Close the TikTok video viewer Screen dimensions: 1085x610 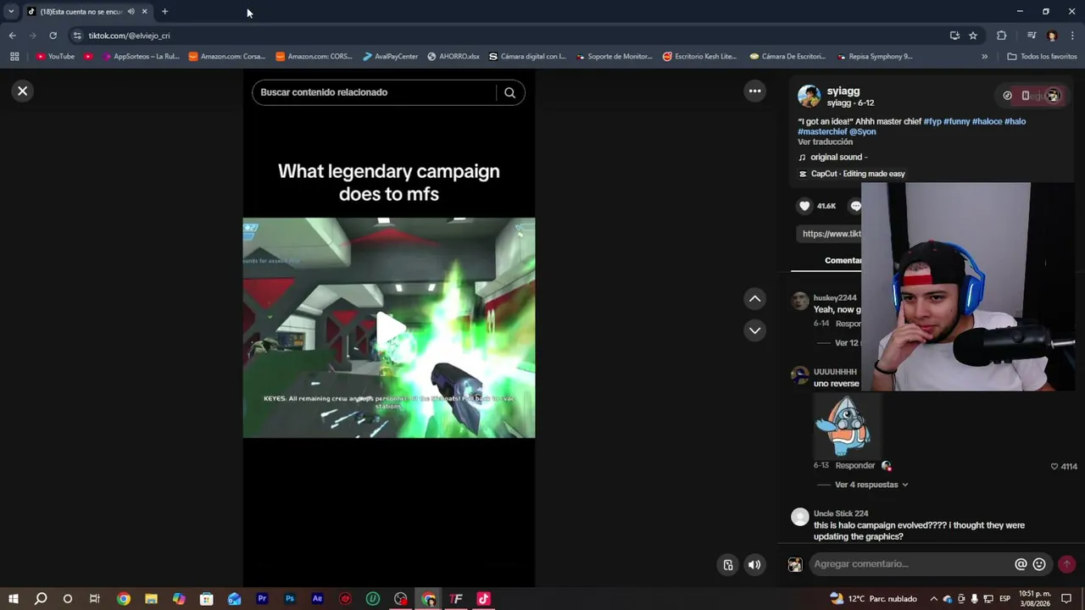tap(23, 91)
